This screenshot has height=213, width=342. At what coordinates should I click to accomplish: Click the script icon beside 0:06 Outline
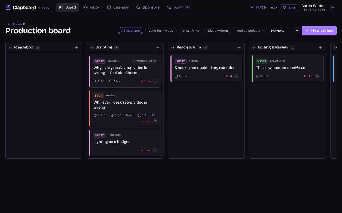coord(95,81)
